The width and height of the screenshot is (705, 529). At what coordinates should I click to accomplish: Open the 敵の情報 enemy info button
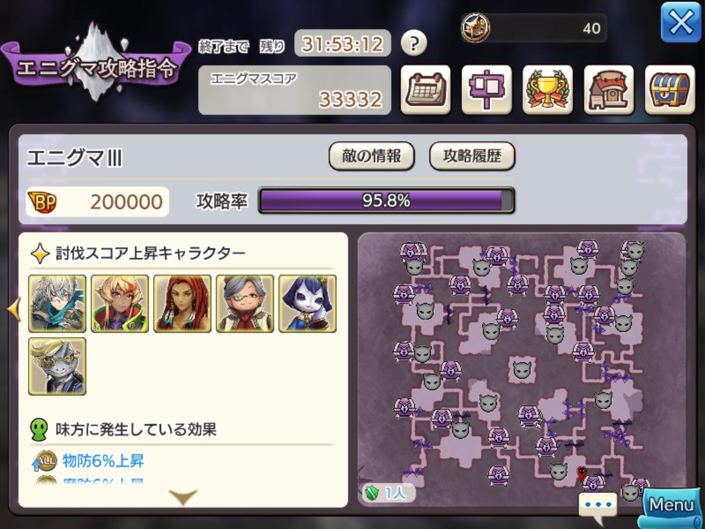371,156
